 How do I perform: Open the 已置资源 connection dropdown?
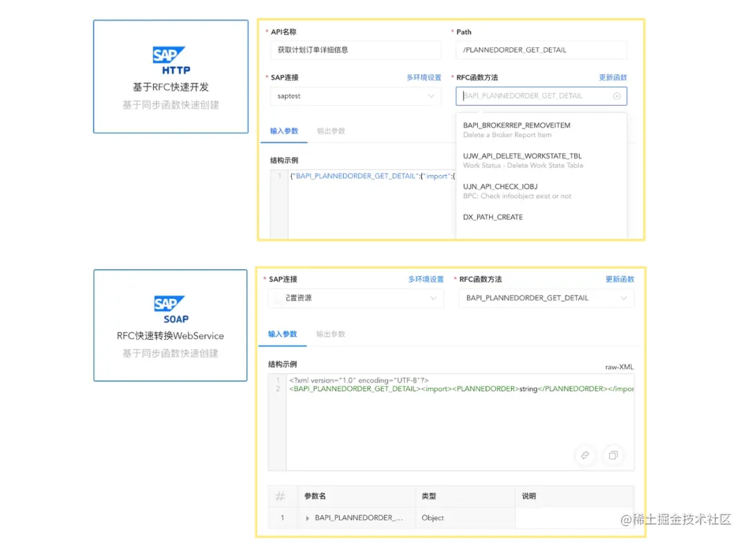click(x=355, y=298)
